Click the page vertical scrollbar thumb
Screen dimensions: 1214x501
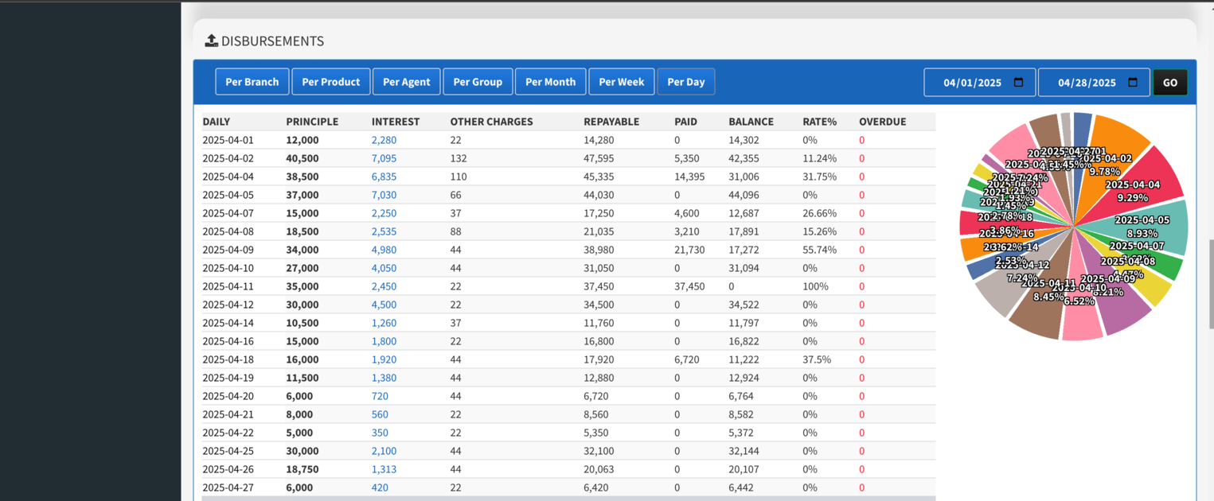[x=1211, y=282]
